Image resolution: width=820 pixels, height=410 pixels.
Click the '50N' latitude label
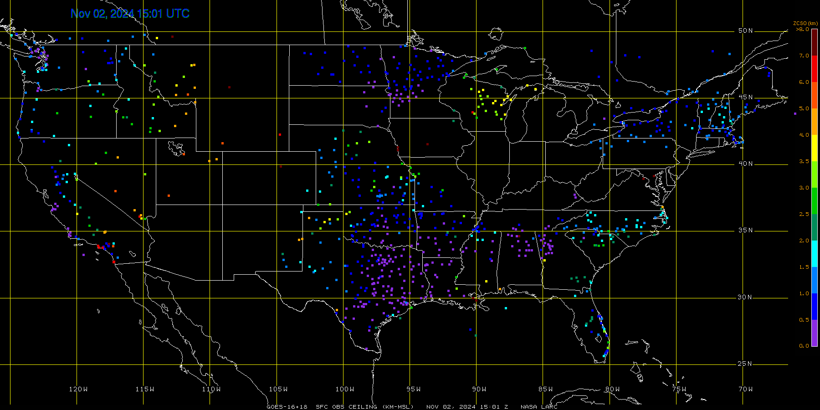tap(746, 31)
